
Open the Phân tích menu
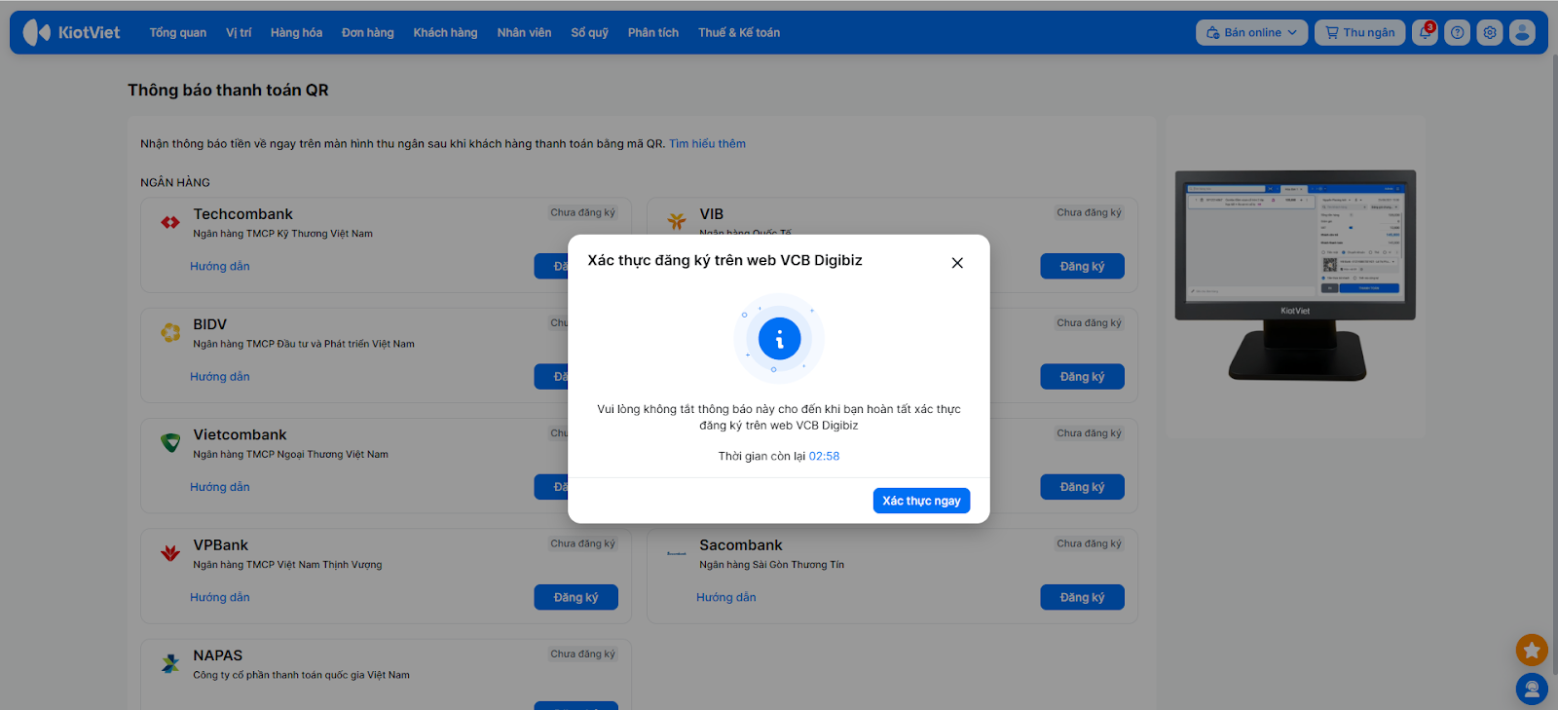point(653,32)
